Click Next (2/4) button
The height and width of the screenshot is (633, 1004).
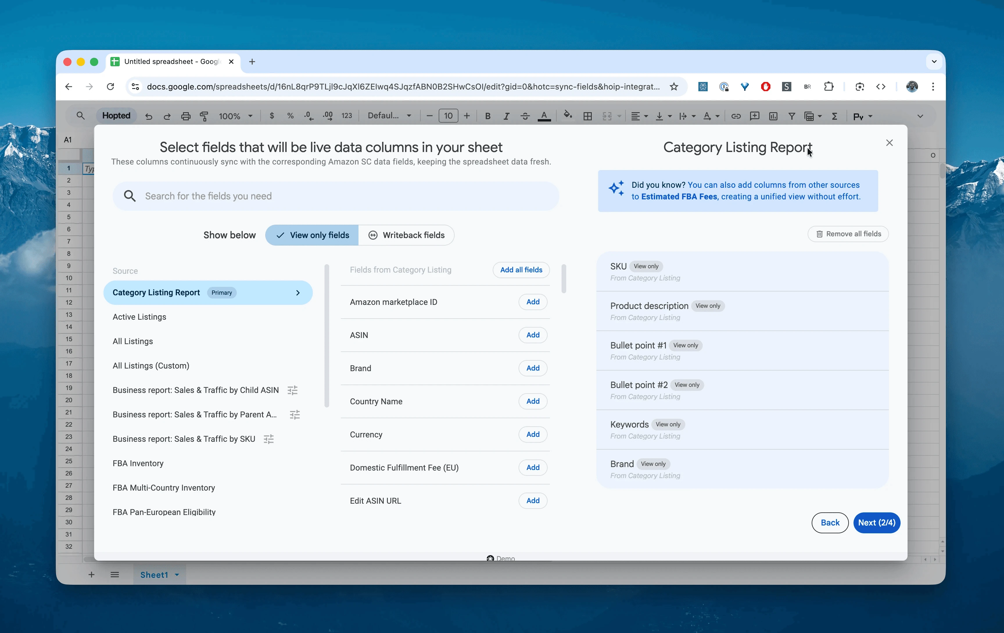click(876, 523)
